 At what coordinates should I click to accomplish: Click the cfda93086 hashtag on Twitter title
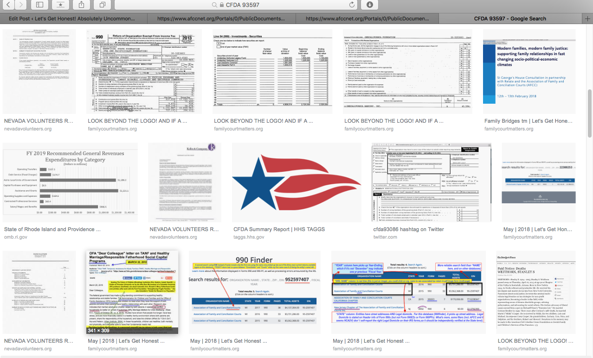point(409,229)
